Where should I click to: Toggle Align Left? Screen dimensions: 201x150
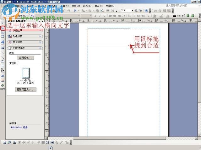point(110,16)
